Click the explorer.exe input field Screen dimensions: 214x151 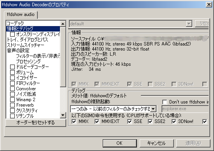tap(185, 109)
